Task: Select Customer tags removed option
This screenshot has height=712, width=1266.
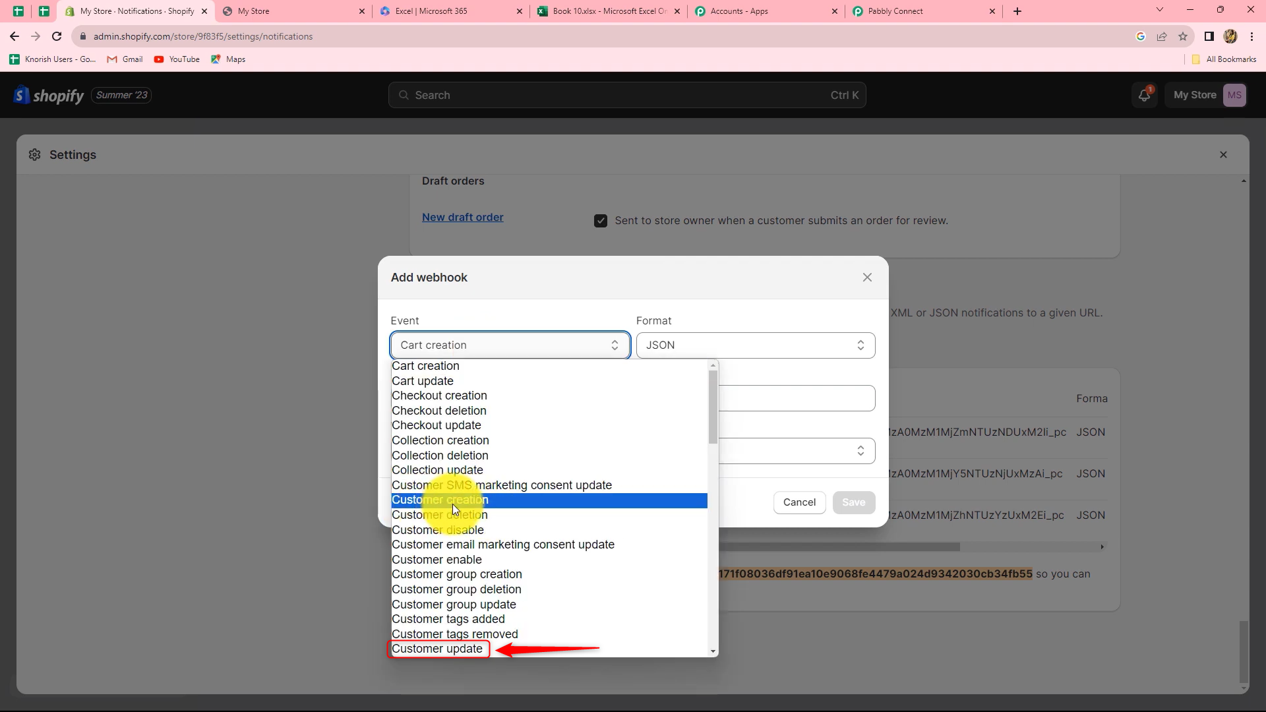Action: tap(549, 634)
